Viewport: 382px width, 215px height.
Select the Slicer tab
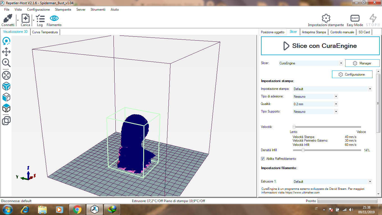pos(293,32)
